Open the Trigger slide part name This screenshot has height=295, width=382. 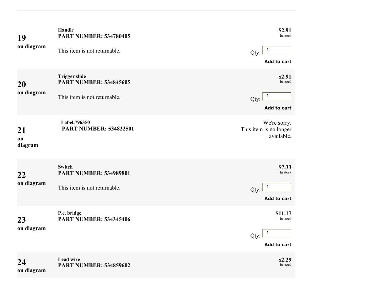click(72, 76)
